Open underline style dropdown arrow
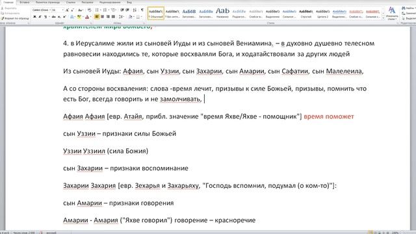Screen dimensions: 416x234 point(49,17)
